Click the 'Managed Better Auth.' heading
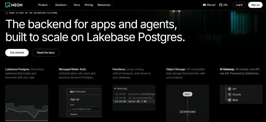Viewport: 266px width, 122px height. [x=73, y=69]
